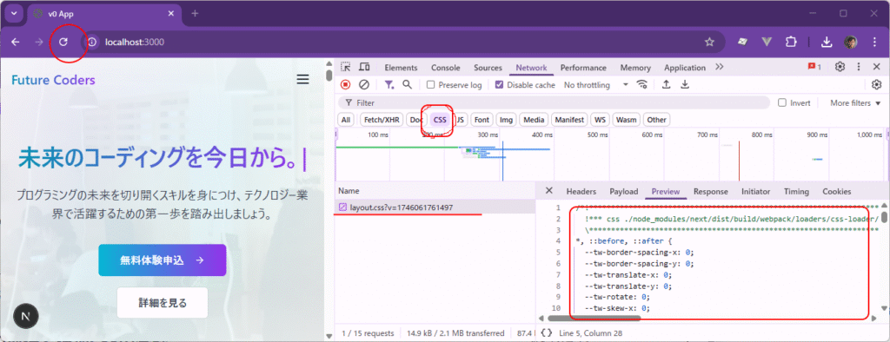This screenshot has height=342, width=890.
Task: Open the Chrome three-dot menu
Action: coord(874,42)
